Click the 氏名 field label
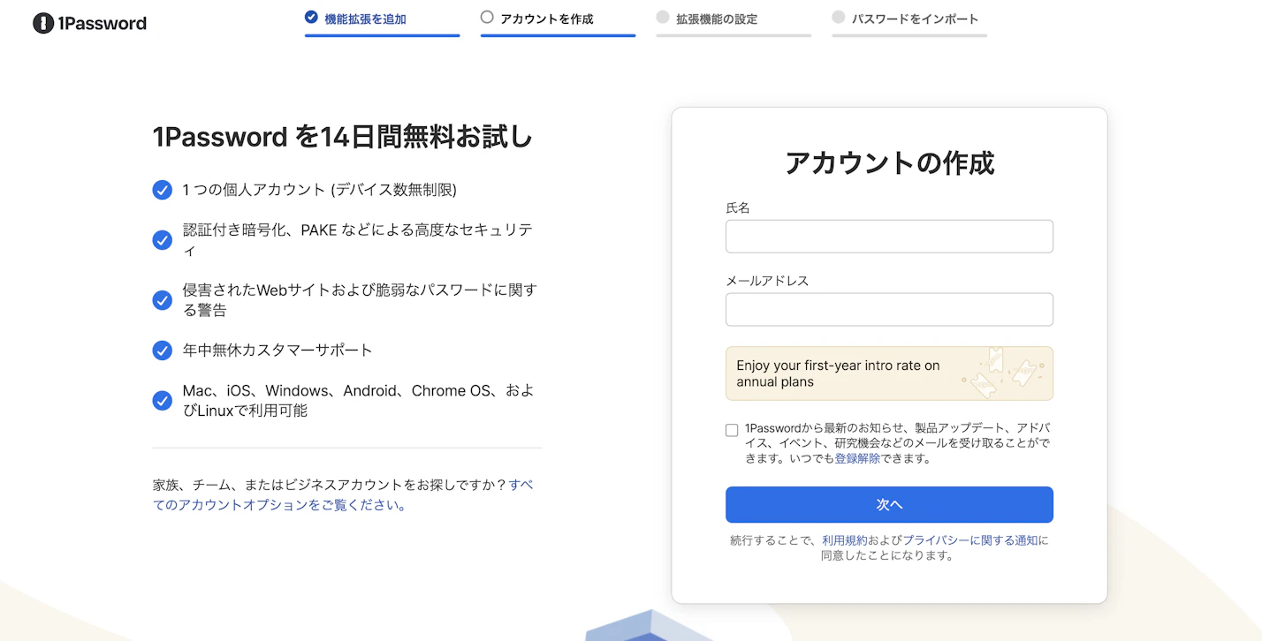Screen dimensions: 1262x641 pos(738,207)
